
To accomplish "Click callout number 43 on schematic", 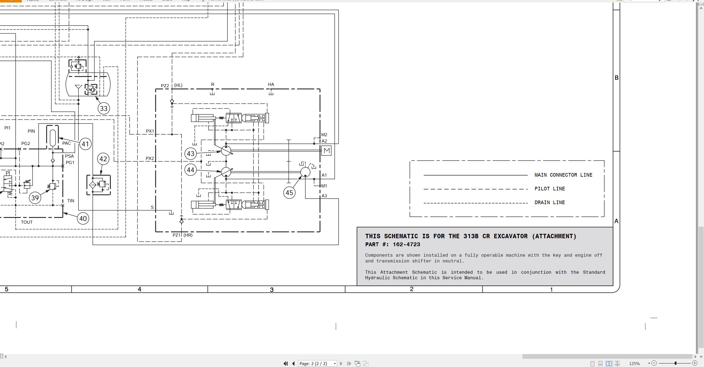I will coord(191,154).
